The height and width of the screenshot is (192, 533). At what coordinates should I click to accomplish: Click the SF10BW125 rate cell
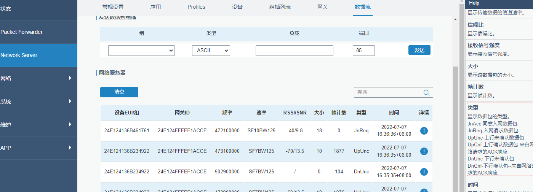point(261,131)
